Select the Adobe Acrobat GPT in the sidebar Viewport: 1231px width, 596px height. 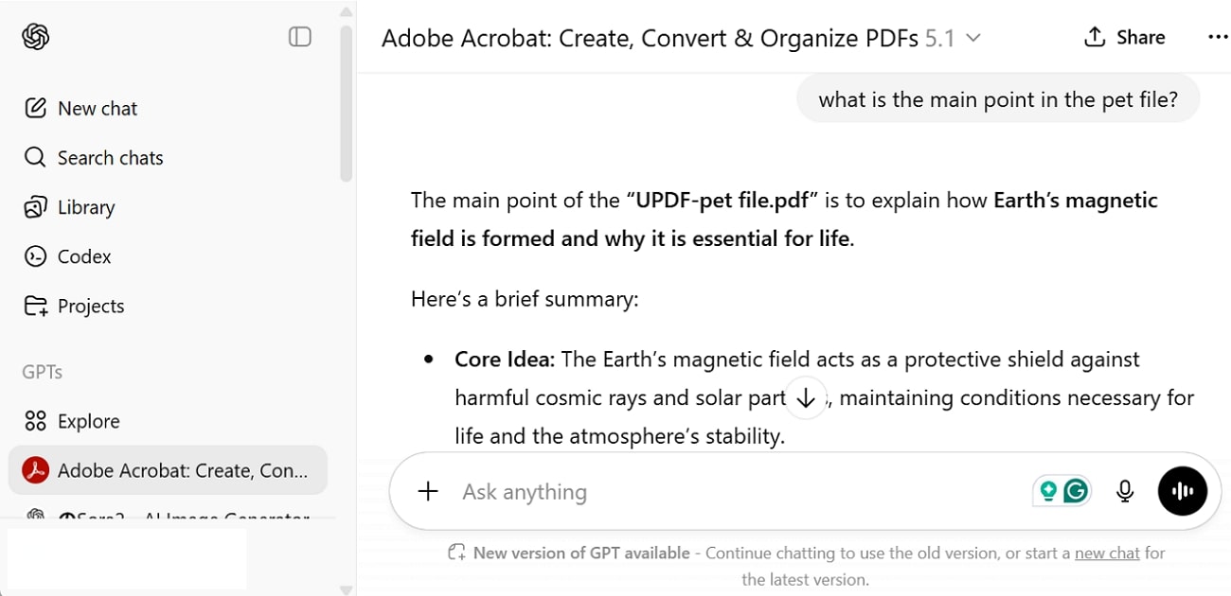(x=168, y=469)
